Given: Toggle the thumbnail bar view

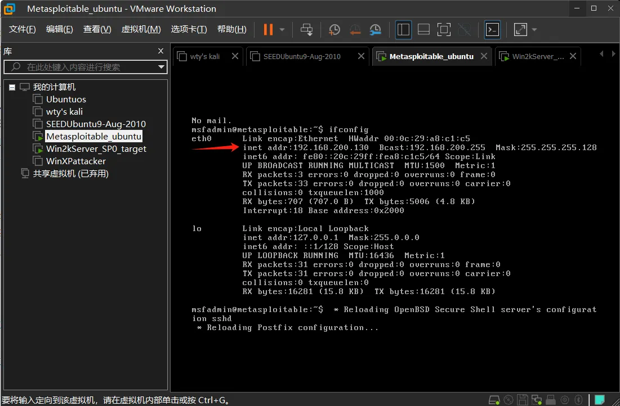Looking at the screenshot, I should pos(423,30).
